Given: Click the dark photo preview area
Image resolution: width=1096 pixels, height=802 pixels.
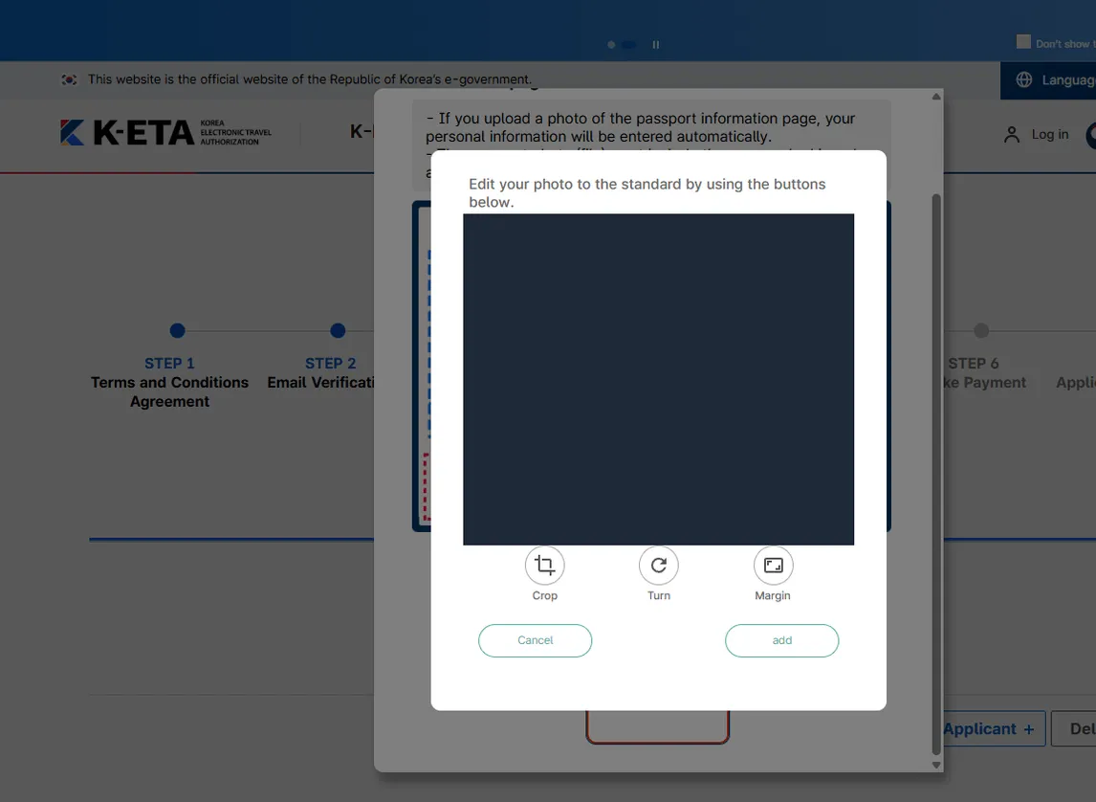Looking at the screenshot, I should tap(658, 379).
